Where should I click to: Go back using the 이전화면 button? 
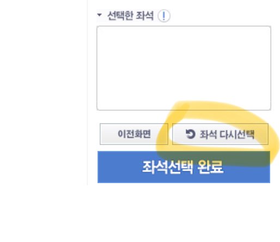(x=134, y=134)
